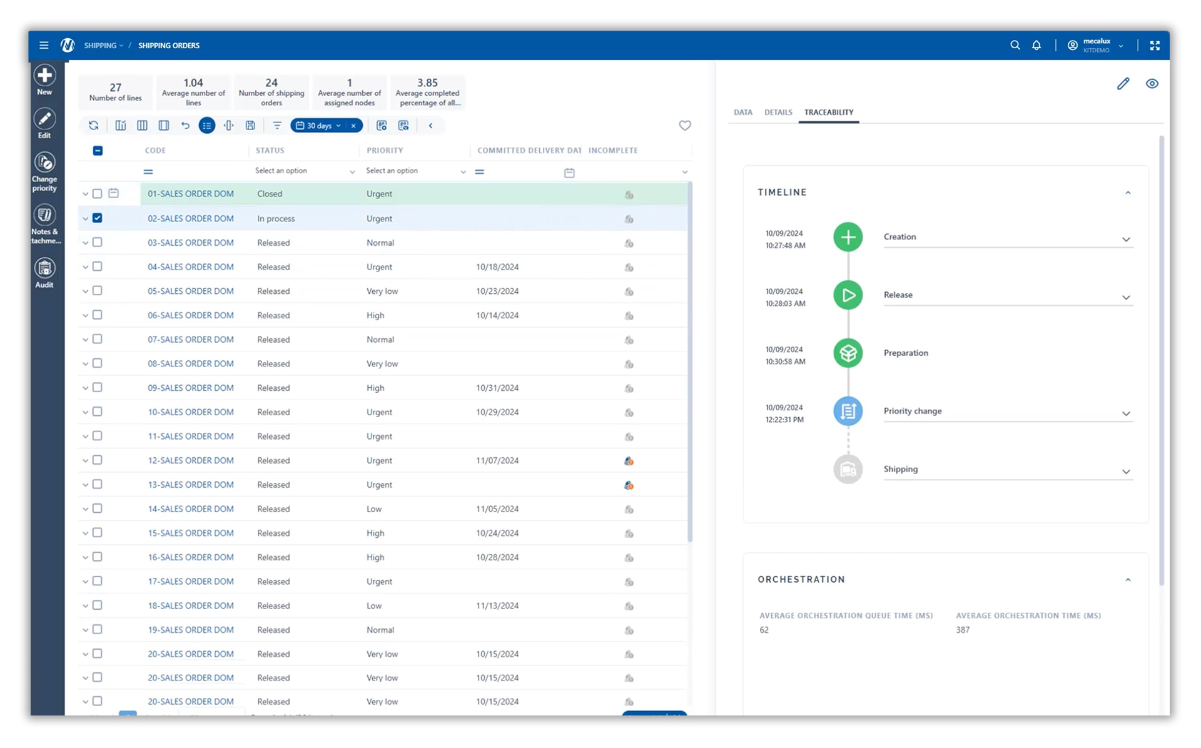
Task: Click the Audit icon
Action: (44, 268)
